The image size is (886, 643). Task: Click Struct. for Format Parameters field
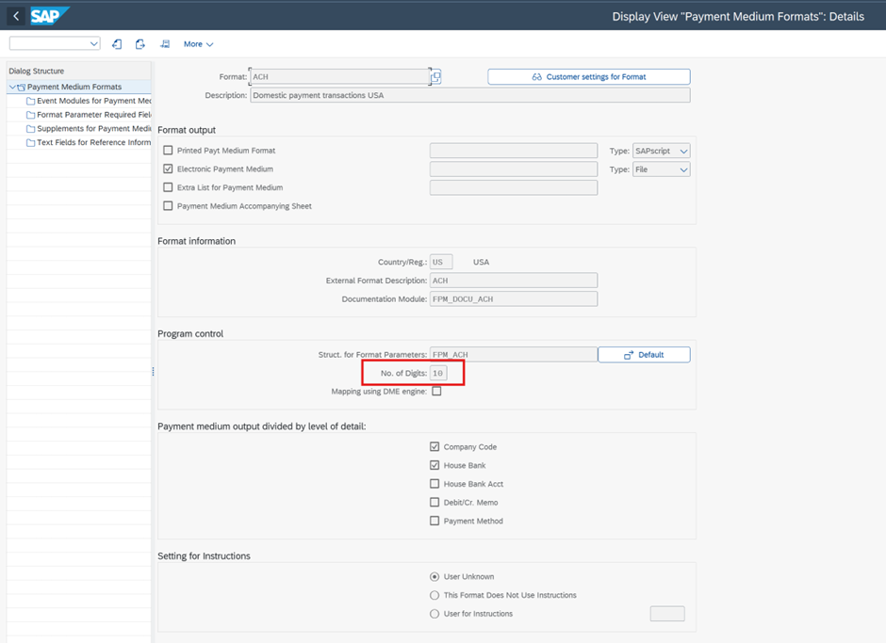pyautogui.click(x=513, y=355)
